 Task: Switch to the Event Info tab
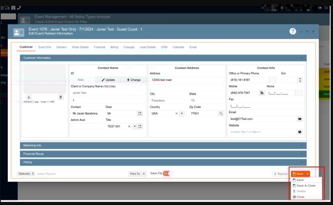click(45, 47)
